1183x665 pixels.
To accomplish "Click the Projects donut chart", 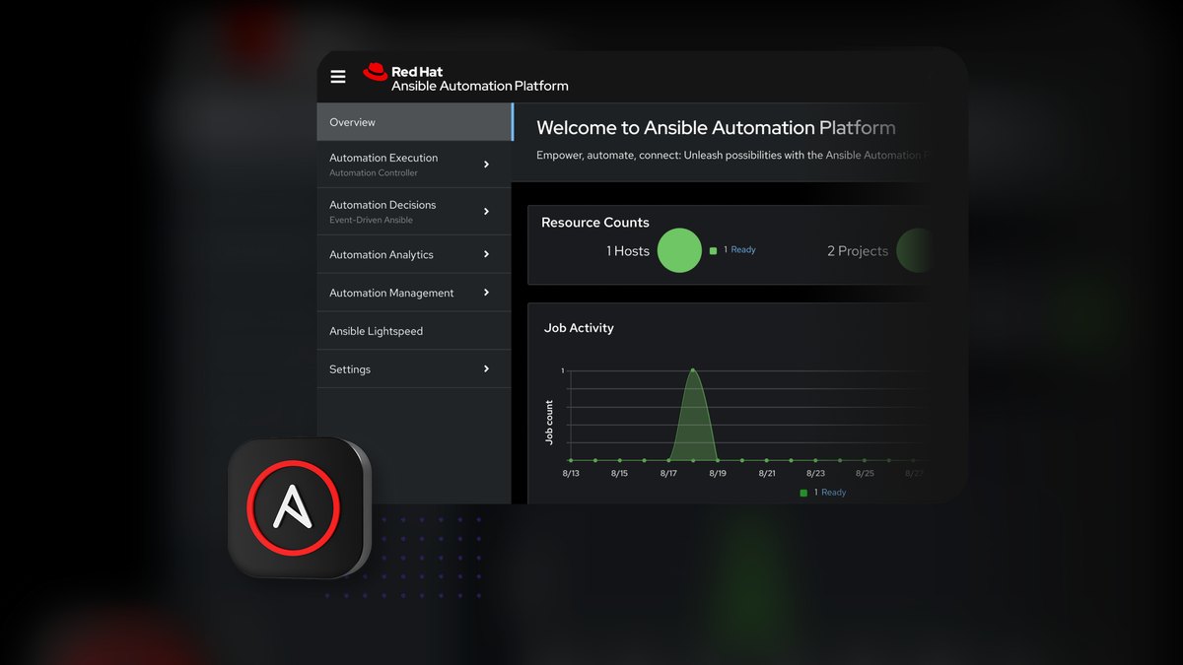I will pyautogui.click(x=914, y=250).
